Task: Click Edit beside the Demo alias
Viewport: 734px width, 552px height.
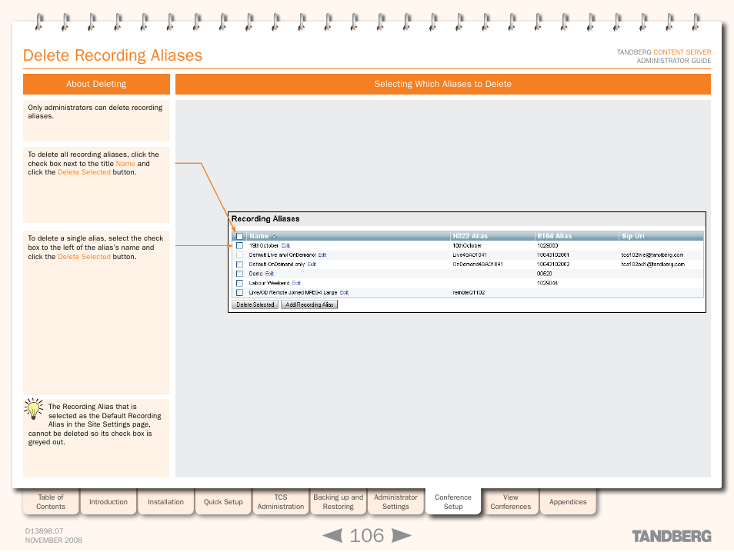Action: [x=269, y=274]
